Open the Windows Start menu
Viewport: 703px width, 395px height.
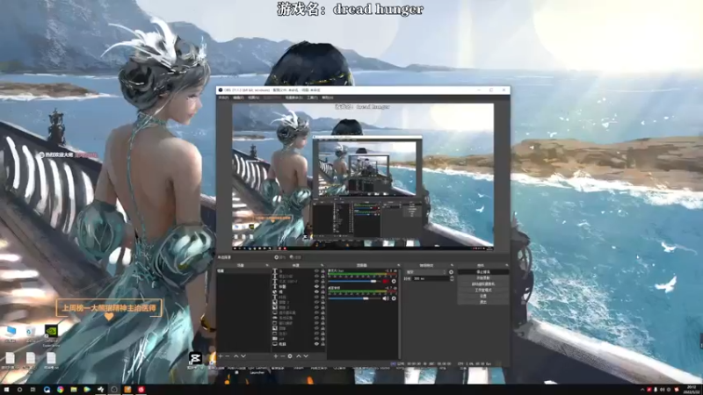[x=6, y=390]
